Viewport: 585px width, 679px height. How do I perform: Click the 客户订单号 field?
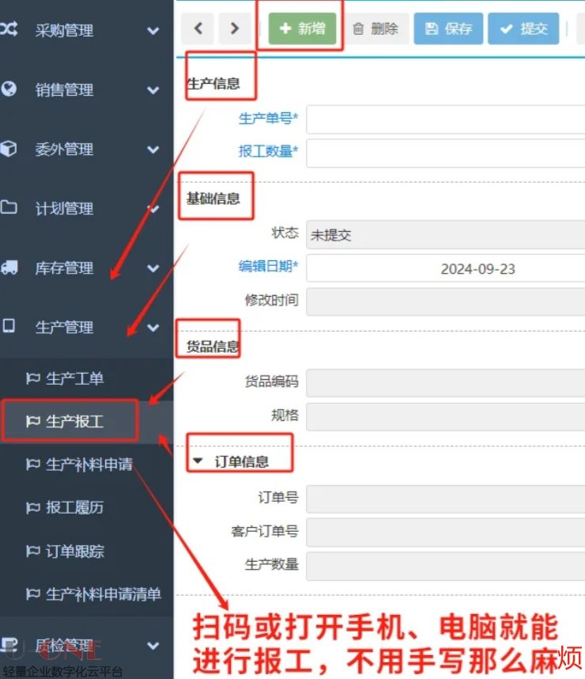446,533
